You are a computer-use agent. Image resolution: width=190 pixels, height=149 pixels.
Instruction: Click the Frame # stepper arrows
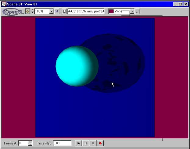coord(30,143)
